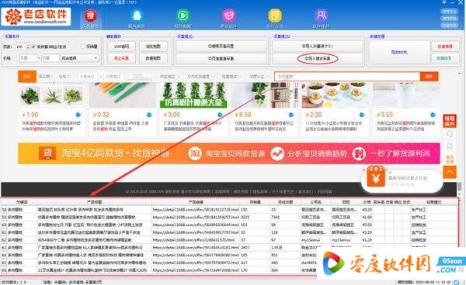Click the 老店软件 logo
The image size is (466, 285).
point(37,16)
